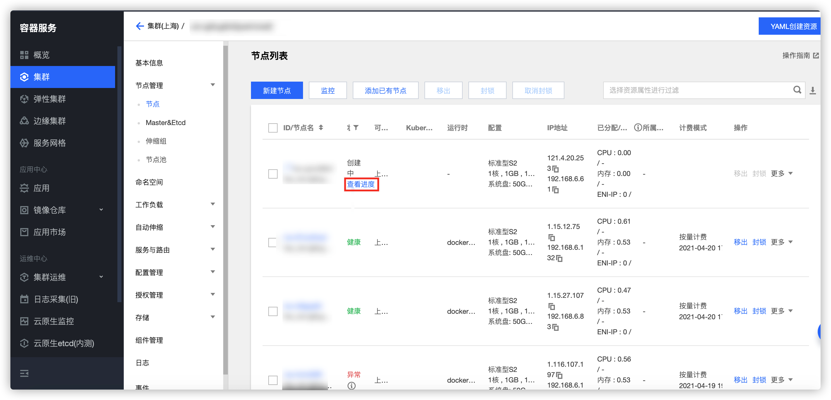Click the 概览 grid icon in sidebar

[24, 55]
